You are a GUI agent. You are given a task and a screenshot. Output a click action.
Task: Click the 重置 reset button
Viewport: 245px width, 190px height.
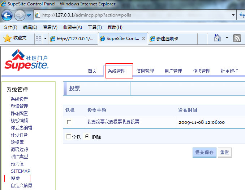tap(224, 153)
